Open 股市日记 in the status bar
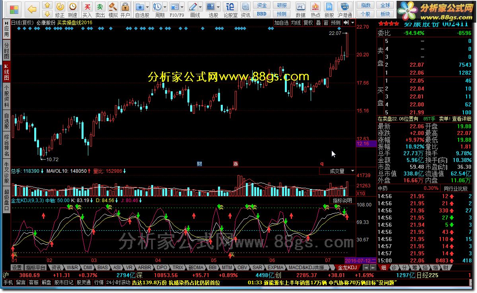Screen dimensions: 477x293 coord(64,283)
